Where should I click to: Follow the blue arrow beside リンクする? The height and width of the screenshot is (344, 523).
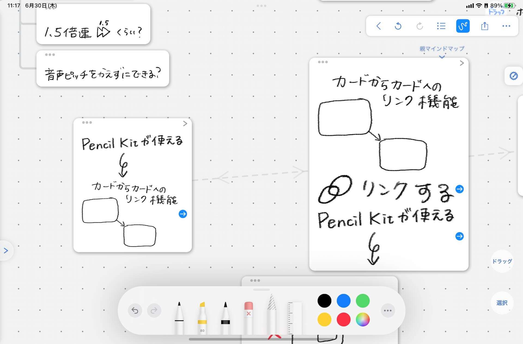460,189
